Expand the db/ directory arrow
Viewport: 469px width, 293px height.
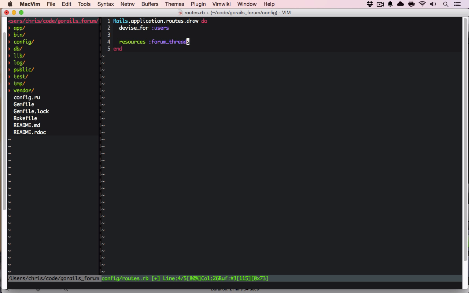(x=10, y=49)
